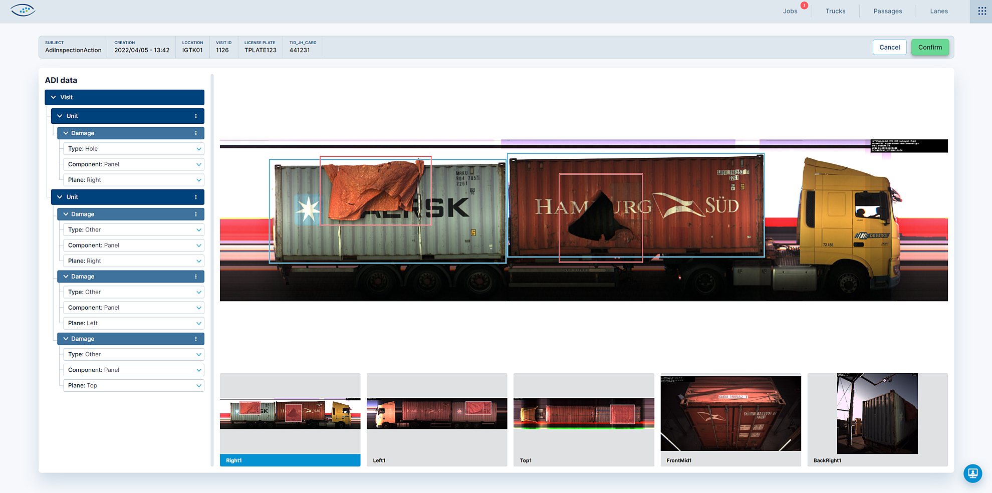Image resolution: width=992 pixels, height=493 pixels.
Task: Switch to the Trucks tab
Action: pyautogui.click(x=835, y=11)
